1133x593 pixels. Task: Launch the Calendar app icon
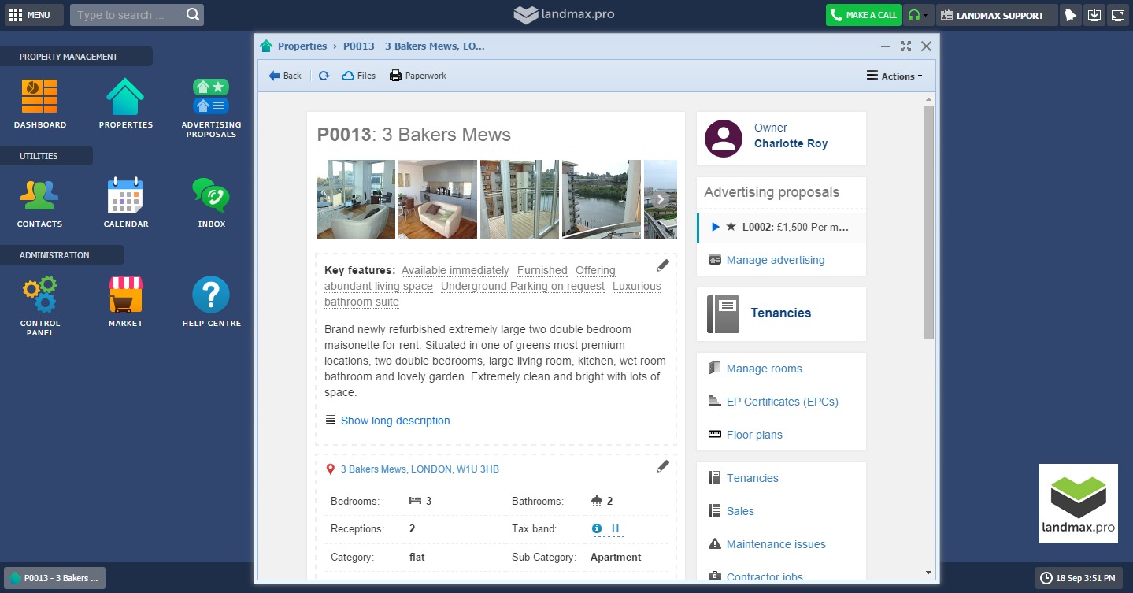point(125,196)
